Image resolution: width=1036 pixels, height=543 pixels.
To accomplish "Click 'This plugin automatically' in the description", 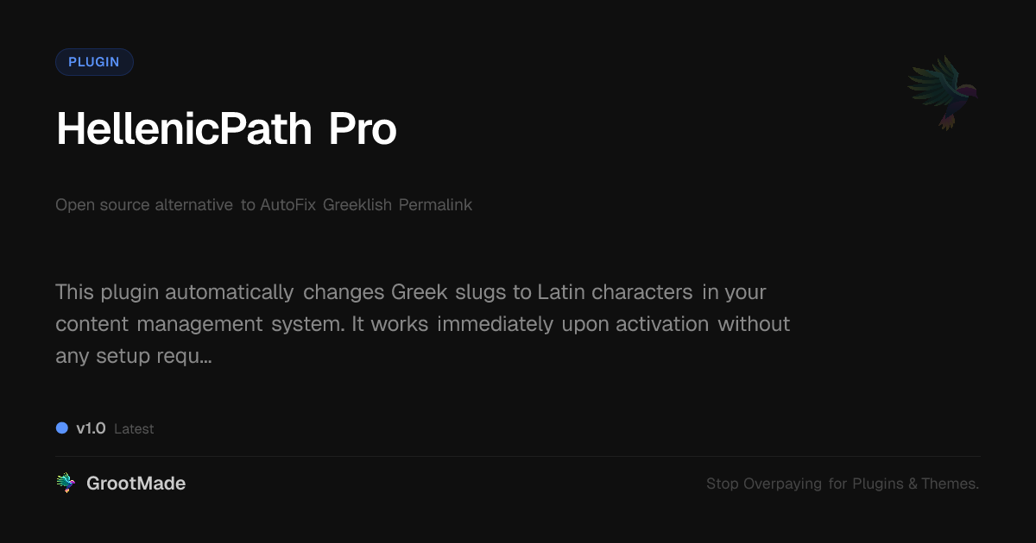I will (174, 292).
